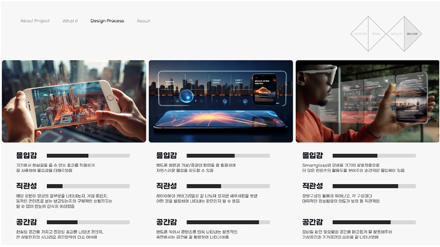Select the Define diamond segment
Image resolution: width=440 pixels, height=247 pixels.
pyautogui.click(x=376, y=34)
